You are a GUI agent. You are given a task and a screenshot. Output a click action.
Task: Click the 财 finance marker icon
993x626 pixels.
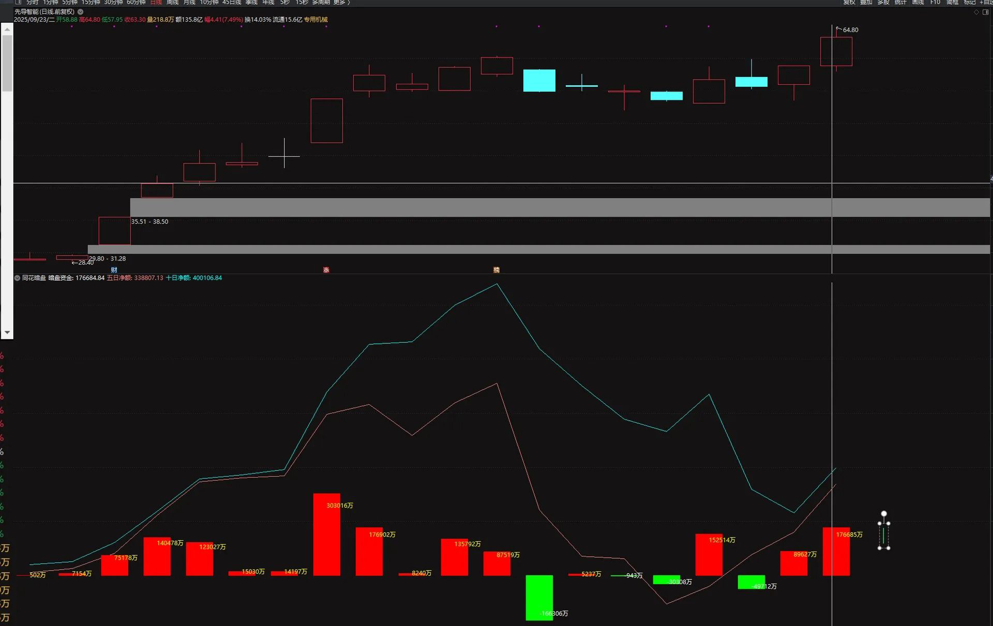(x=114, y=270)
